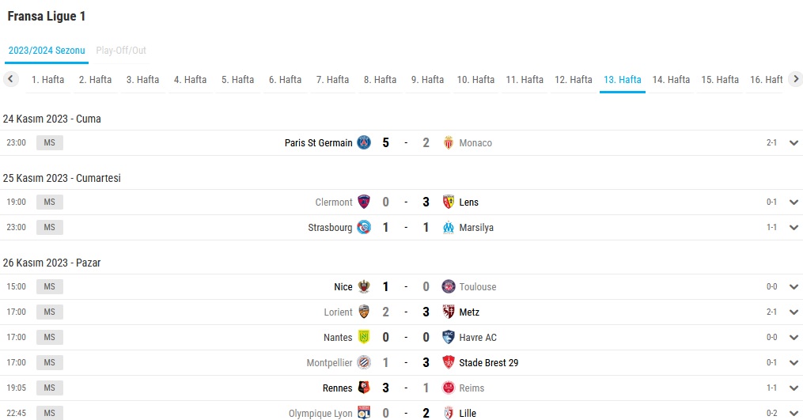
Task: Click the Monaco club crest
Action: pyautogui.click(x=448, y=142)
